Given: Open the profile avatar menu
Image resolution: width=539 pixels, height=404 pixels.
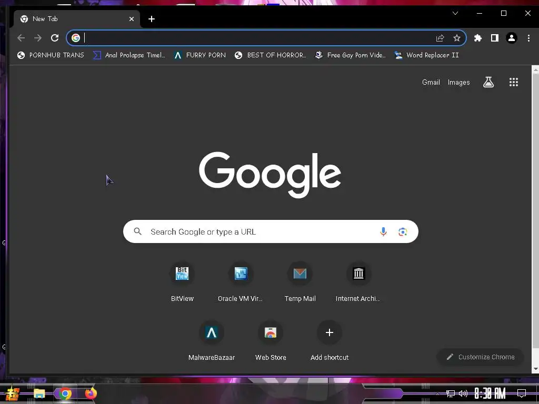Looking at the screenshot, I should [x=512, y=38].
